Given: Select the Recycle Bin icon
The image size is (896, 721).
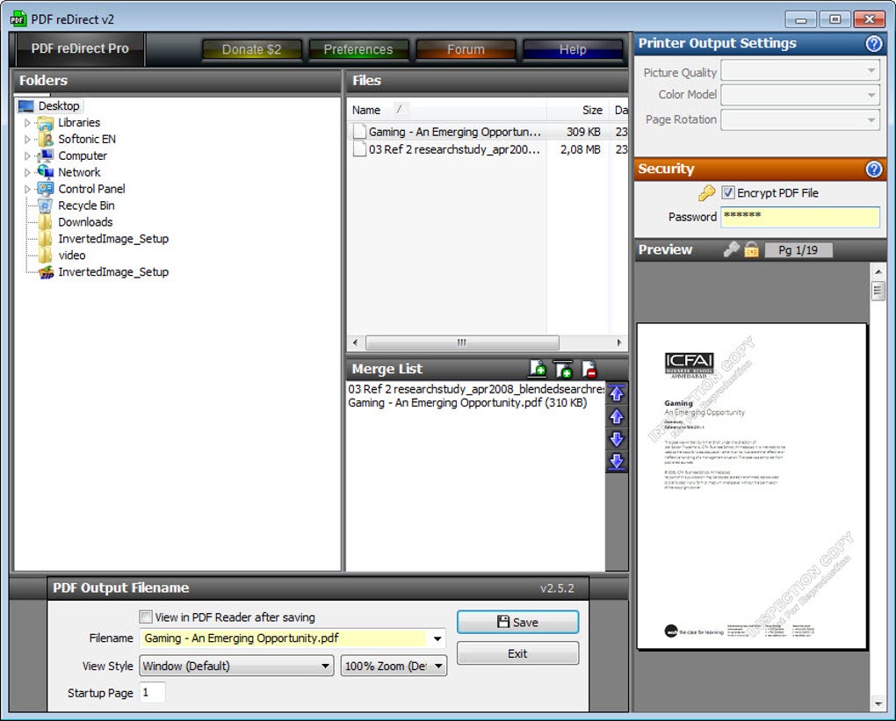Looking at the screenshot, I should pos(45,205).
